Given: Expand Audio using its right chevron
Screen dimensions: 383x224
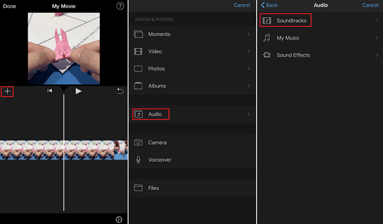Looking at the screenshot, I should click(249, 114).
